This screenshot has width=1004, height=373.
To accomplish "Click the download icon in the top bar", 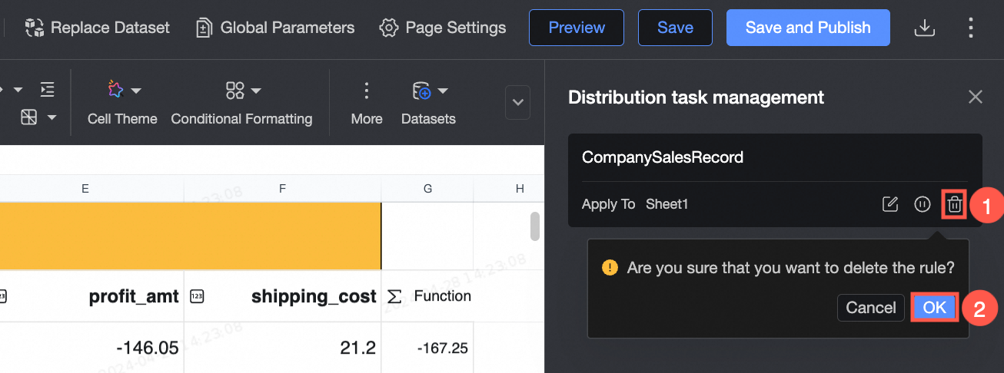I will 924,28.
